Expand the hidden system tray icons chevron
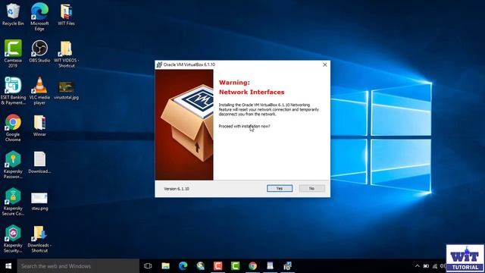Screen dimensions: 485x273 click(418, 266)
